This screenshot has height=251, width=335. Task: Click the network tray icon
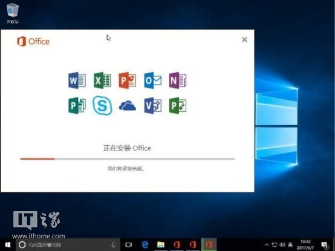click(275, 244)
